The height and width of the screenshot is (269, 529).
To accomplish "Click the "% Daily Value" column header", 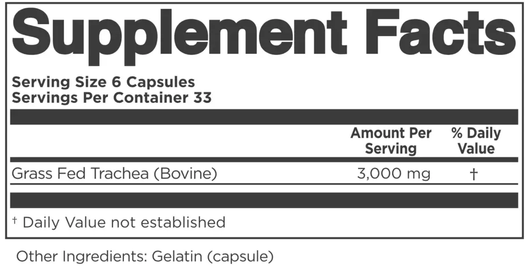I will 476,140.
